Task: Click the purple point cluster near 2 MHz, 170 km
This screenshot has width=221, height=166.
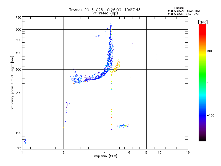Action: tap(67, 105)
